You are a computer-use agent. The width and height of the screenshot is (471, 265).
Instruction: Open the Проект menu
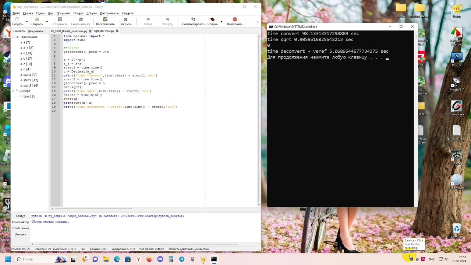78,13
